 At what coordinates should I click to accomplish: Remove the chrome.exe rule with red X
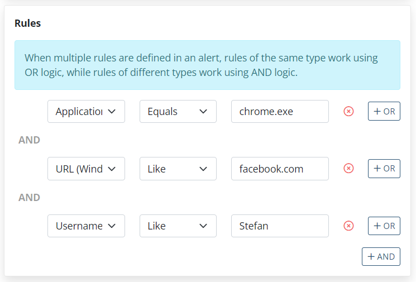(348, 112)
